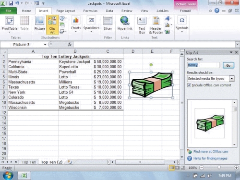Image resolution: width=240 pixels, height=180 pixels.
Task: Insert an Object from the Text group
Action: pyautogui.click(x=167, y=32)
